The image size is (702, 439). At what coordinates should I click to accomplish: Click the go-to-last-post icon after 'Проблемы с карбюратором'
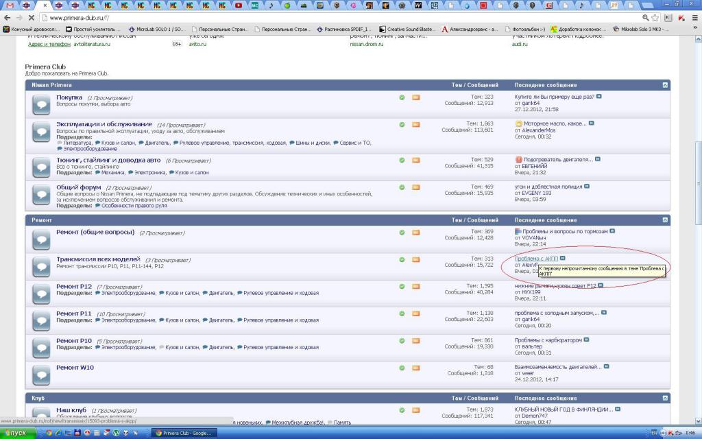tap(587, 340)
